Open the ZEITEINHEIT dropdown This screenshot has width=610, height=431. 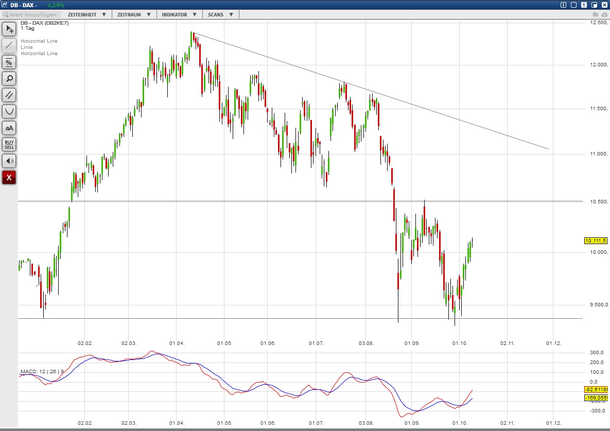point(86,14)
